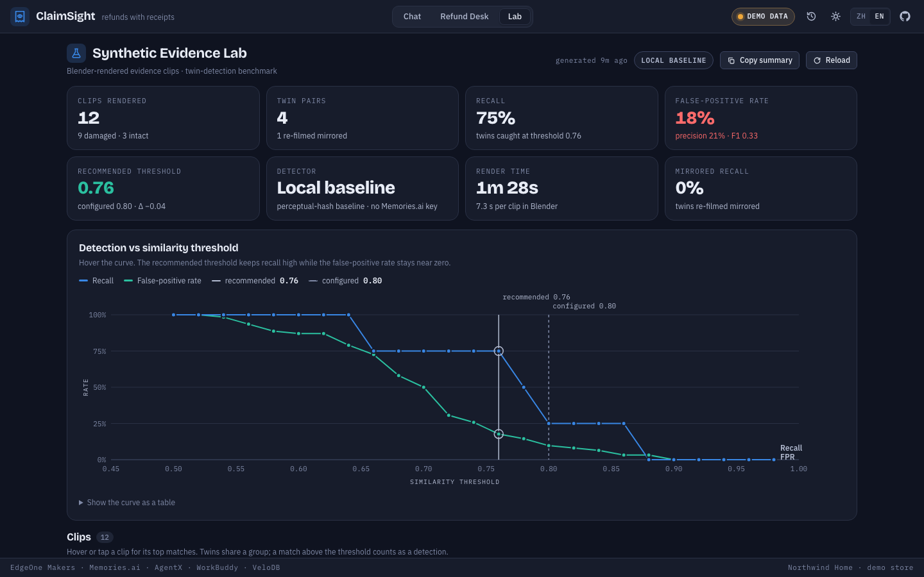The image size is (924, 577).
Task: Toggle the DEMO DATA badge
Action: point(763,17)
